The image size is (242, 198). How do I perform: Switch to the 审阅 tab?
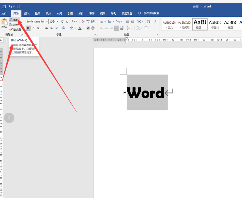92,14
